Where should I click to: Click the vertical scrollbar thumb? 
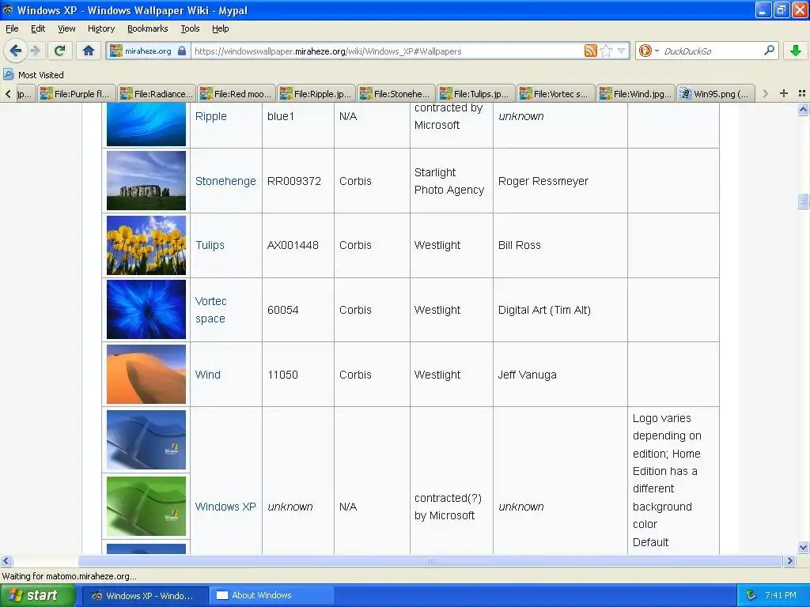803,201
